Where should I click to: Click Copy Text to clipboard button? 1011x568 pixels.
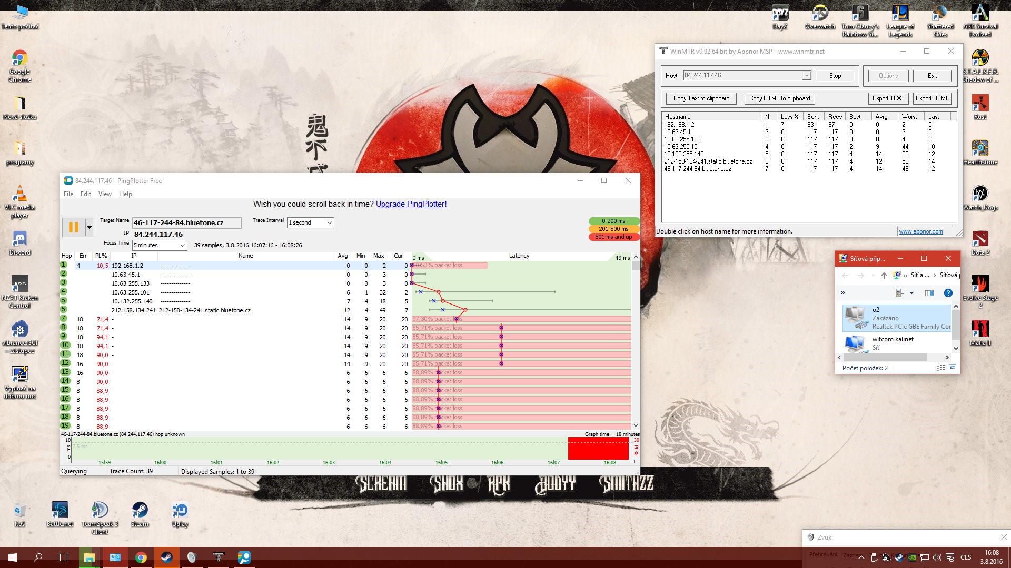click(x=701, y=98)
